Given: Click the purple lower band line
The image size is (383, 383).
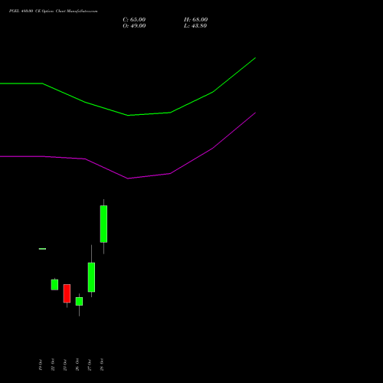Looking at the screenshot, I should (128, 178).
